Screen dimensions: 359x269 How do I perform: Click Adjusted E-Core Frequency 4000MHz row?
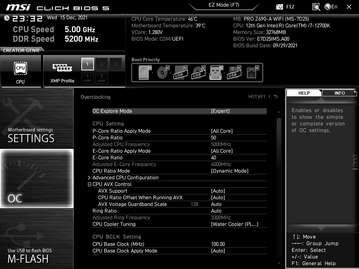pyautogui.click(x=179, y=164)
